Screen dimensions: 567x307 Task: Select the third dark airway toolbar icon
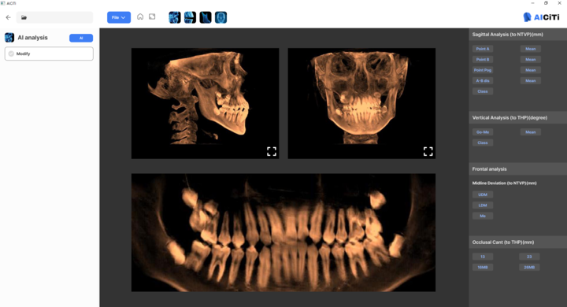(206, 17)
